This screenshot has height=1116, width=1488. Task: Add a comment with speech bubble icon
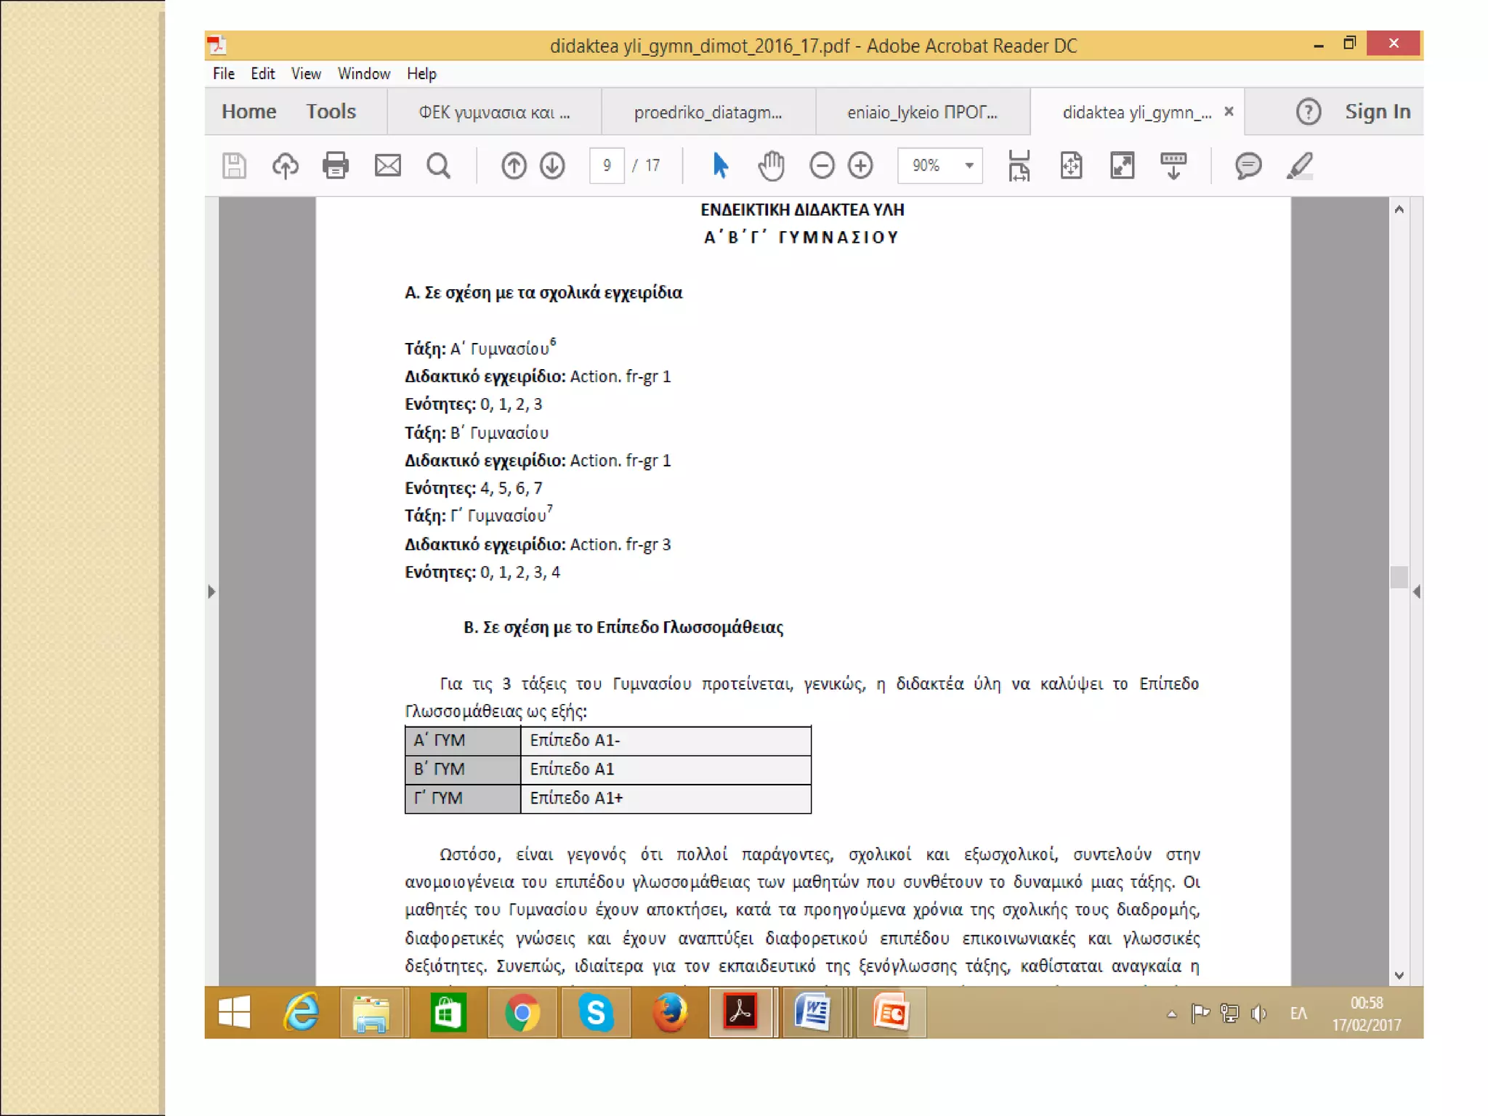(1248, 166)
